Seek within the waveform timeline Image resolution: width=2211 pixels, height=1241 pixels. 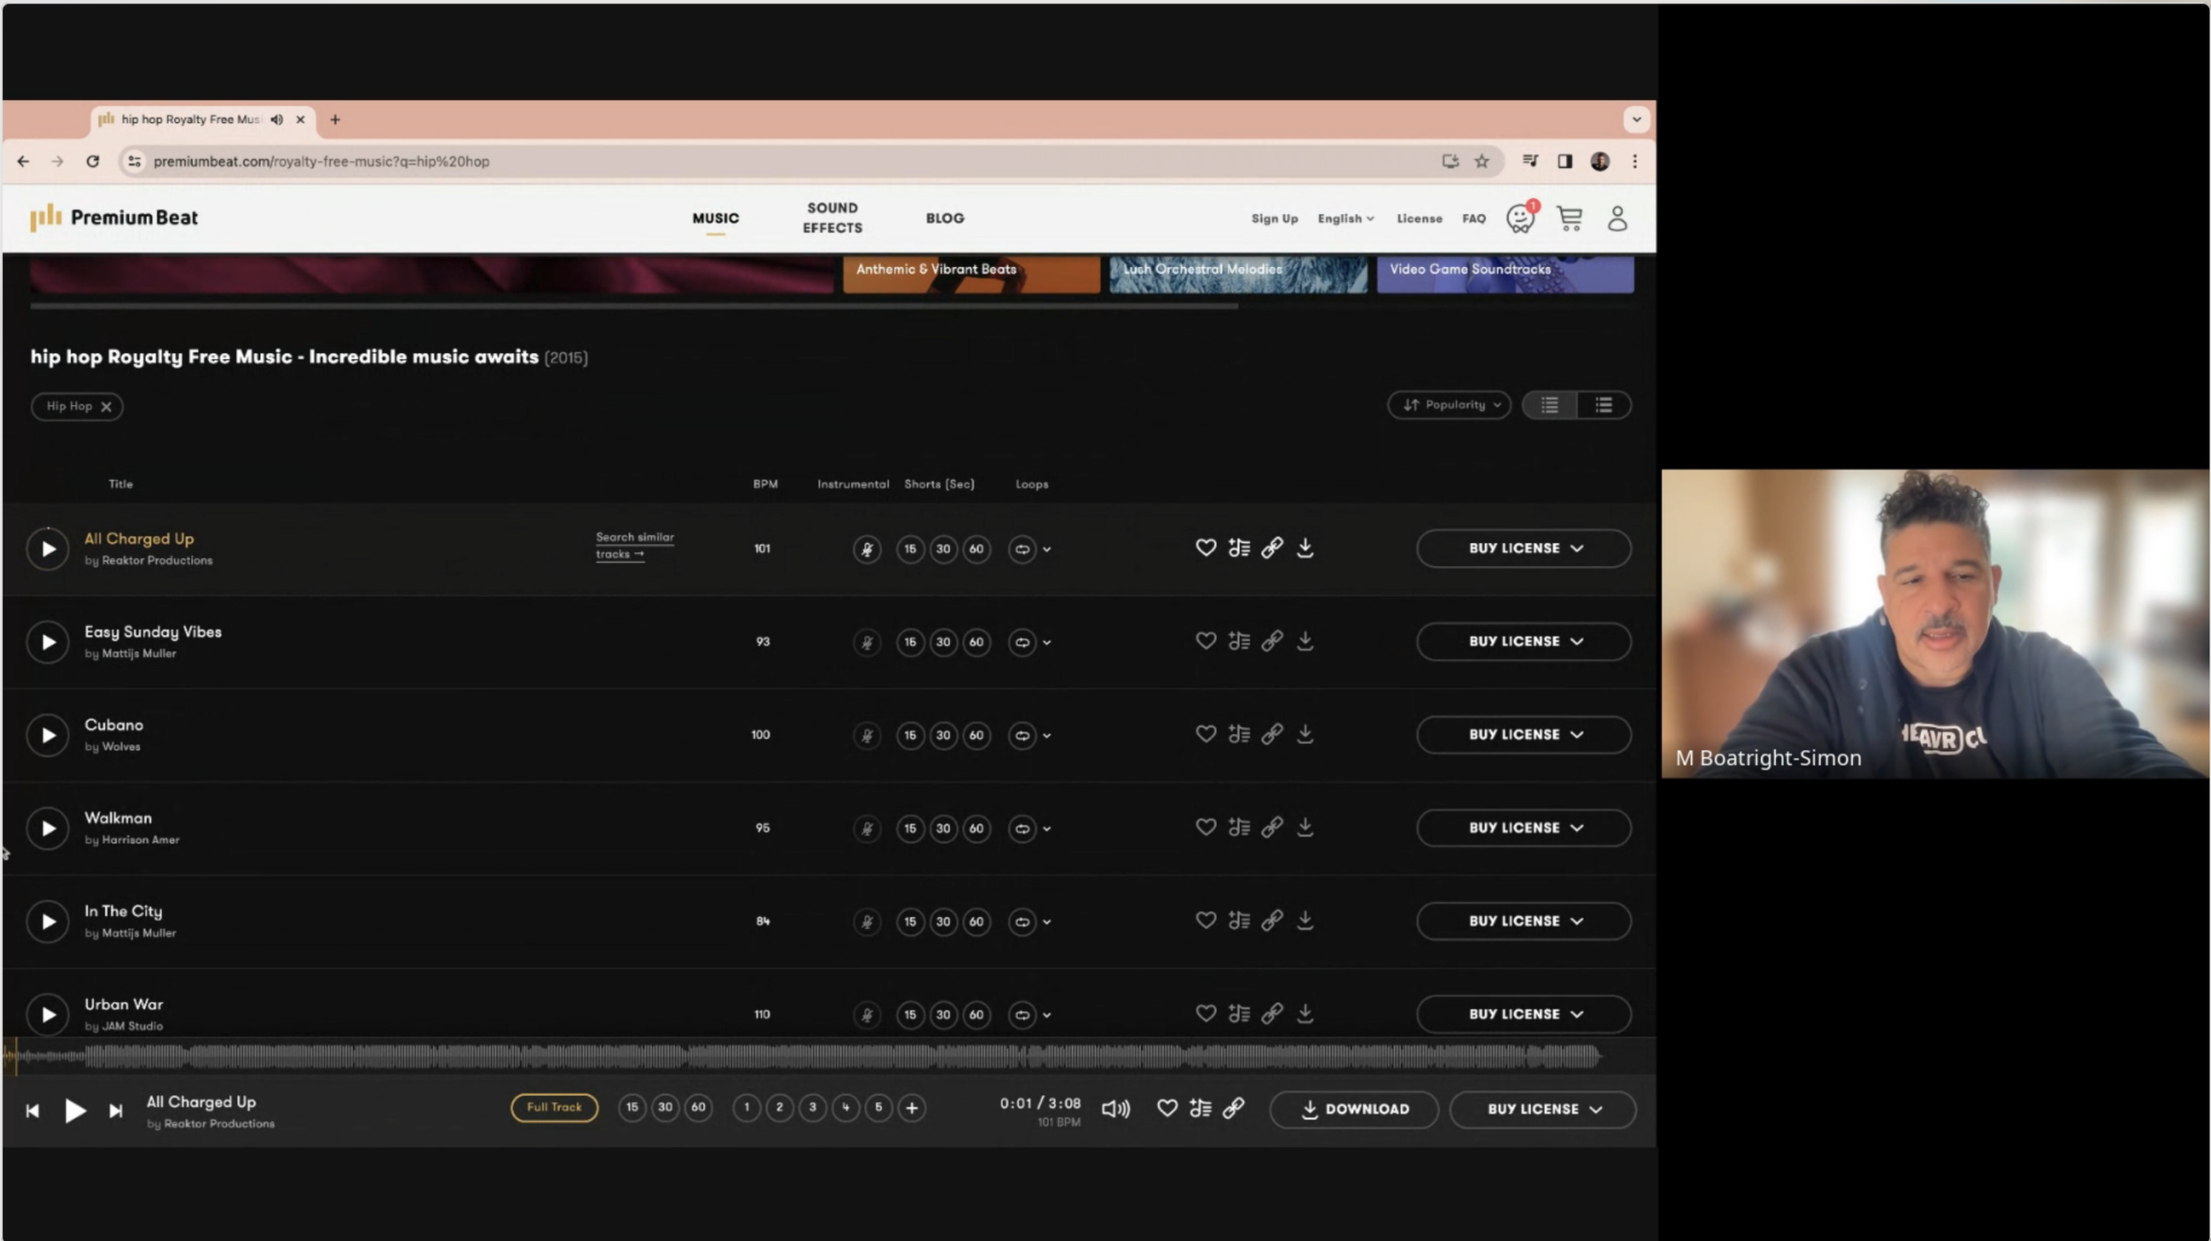pos(796,1056)
